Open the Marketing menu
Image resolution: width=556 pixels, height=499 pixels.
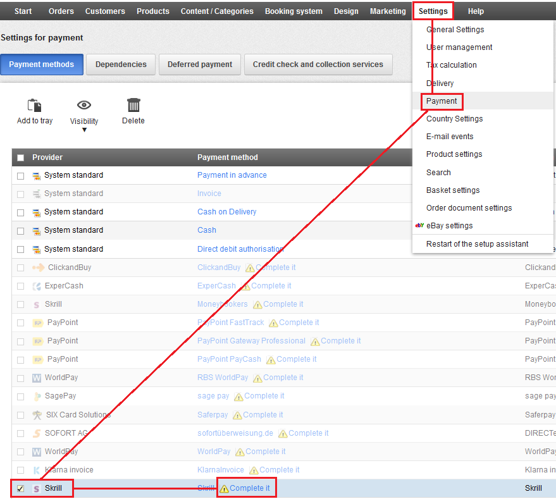pyautogui.click(x=388, y=11)
